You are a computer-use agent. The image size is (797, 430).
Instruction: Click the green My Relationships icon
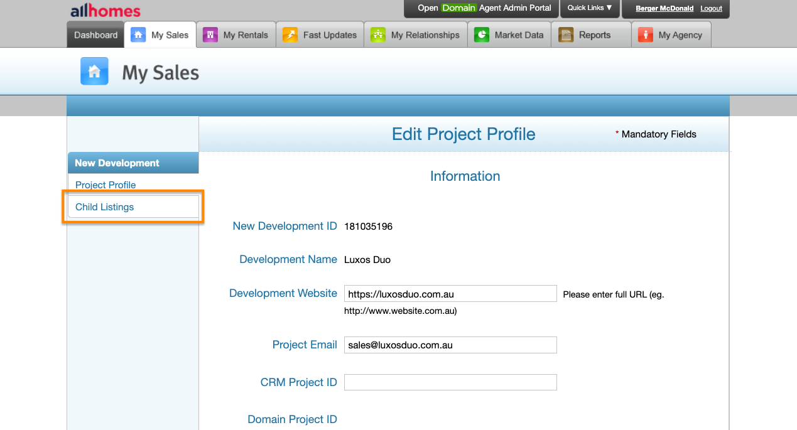(377, 35)
